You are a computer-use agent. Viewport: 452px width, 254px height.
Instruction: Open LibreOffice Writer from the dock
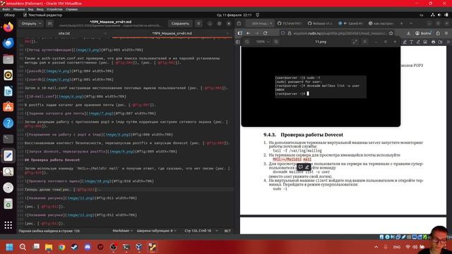[x=8, y=91]
